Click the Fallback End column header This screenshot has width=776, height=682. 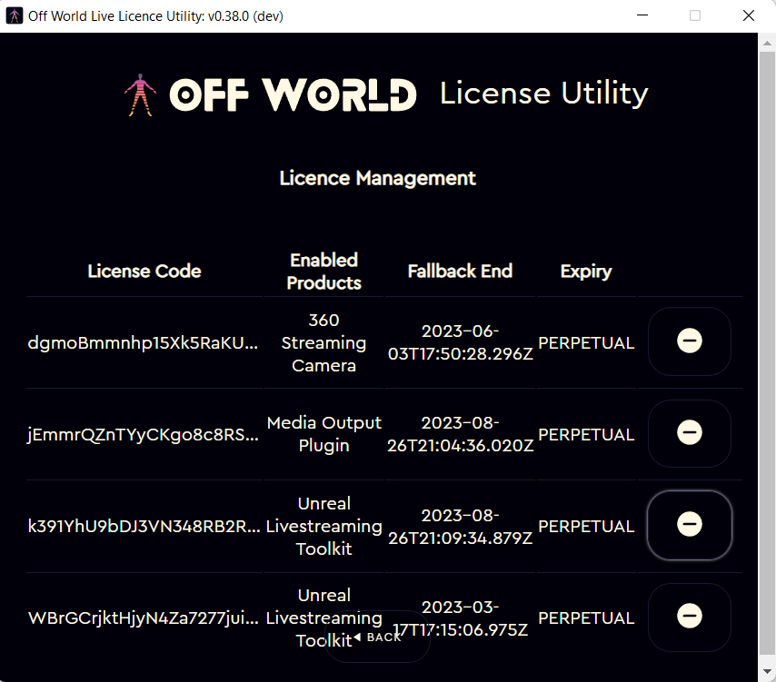tap(460, 271)
